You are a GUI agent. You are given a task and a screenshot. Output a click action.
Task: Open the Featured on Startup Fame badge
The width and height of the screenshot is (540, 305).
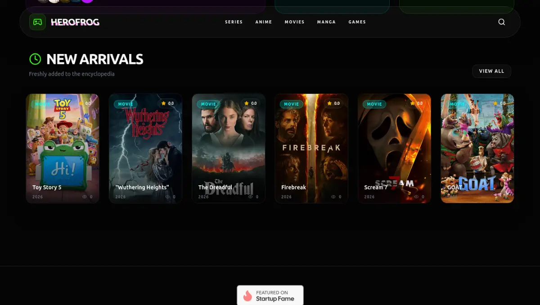tap(270, 296)
